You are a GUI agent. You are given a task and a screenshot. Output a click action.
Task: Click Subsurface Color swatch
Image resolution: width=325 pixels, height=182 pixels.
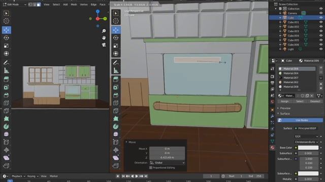pos(308,173)
